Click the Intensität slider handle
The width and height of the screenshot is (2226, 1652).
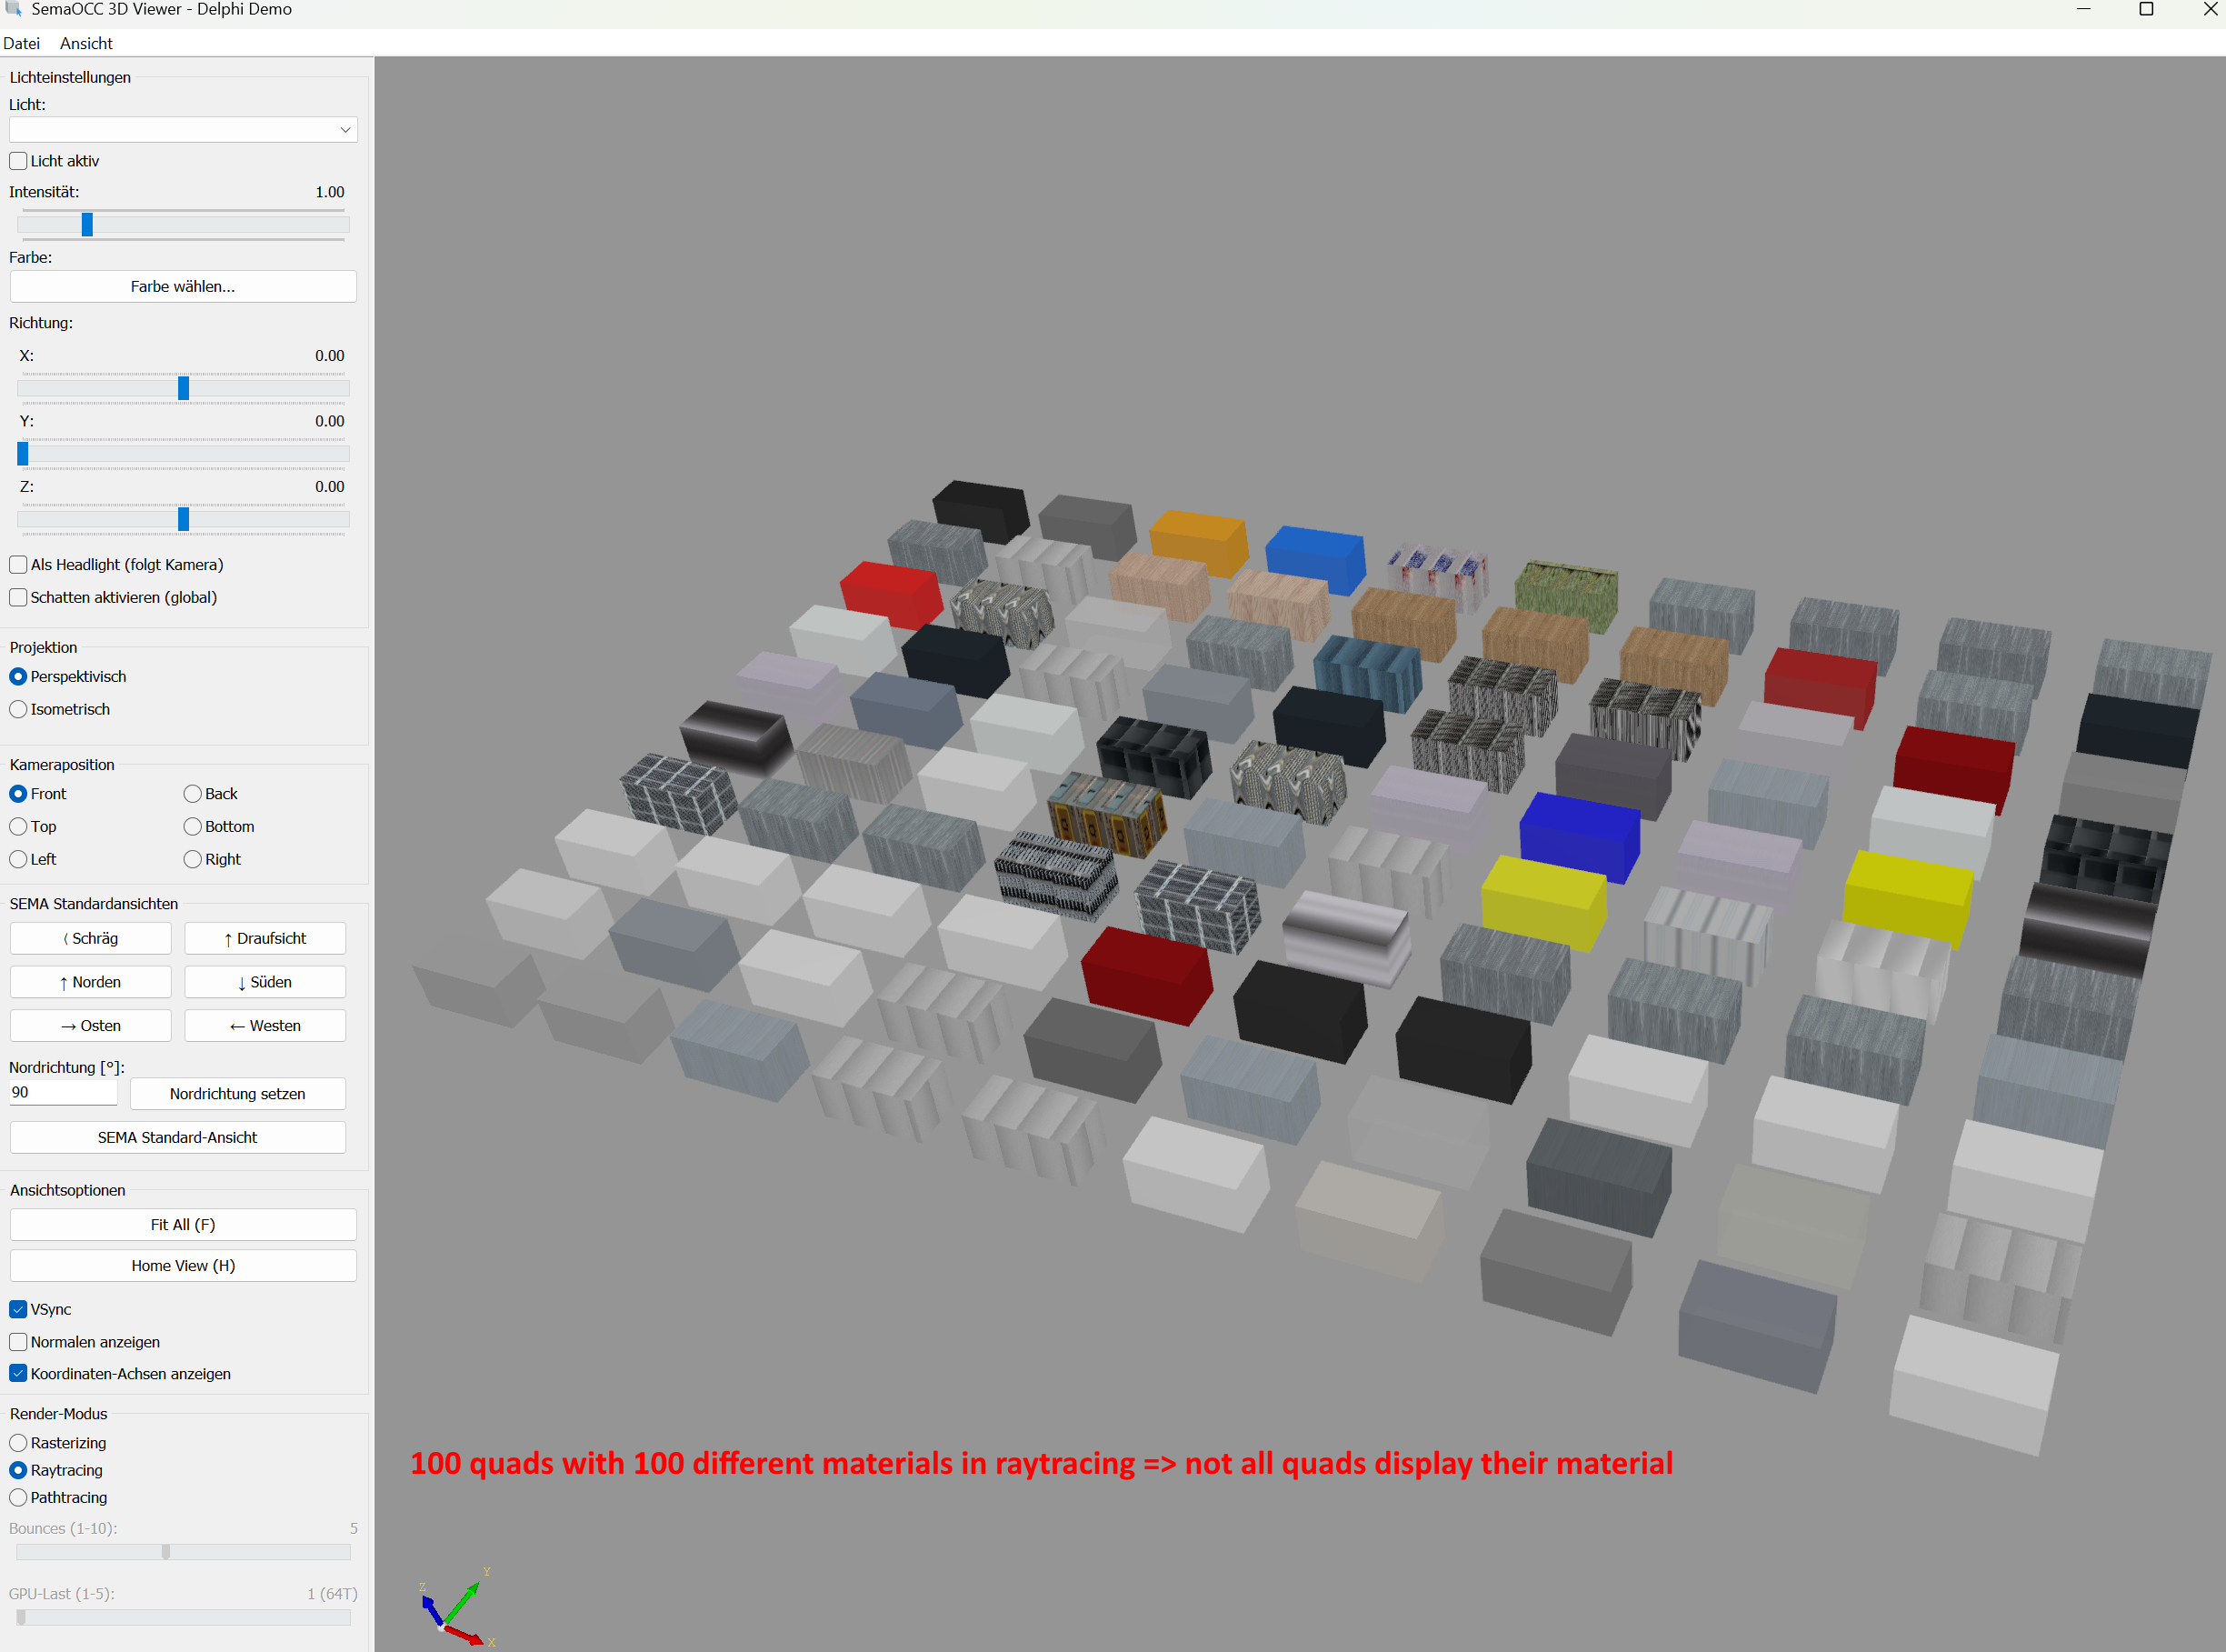coord(87,225)
